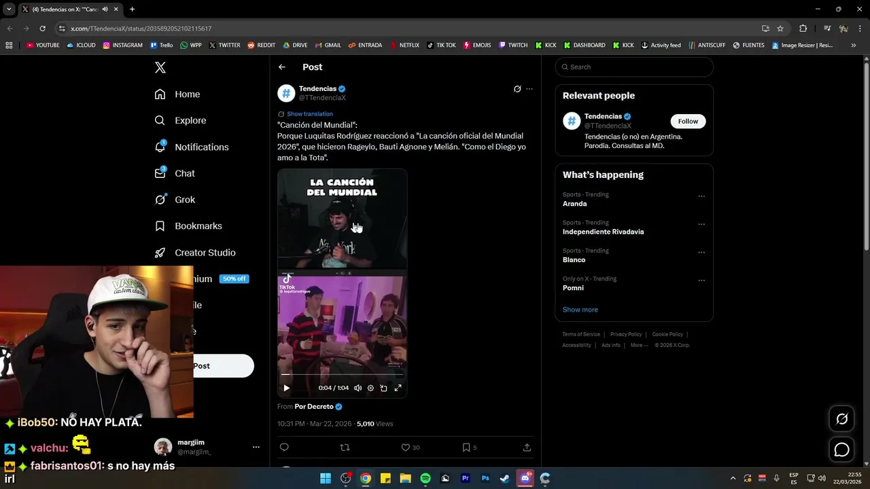The image size is (870, 489).
Task: Close the Tendencias on X tab
Action: tap(116, 10)
